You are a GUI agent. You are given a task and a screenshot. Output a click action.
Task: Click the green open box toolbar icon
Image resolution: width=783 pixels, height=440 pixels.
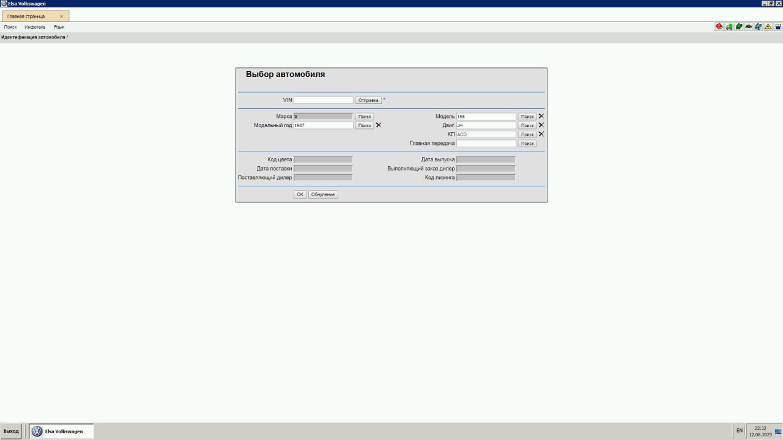739,27
